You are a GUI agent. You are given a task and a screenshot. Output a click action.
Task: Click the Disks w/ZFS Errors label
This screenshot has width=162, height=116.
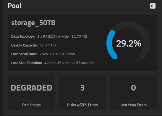(82, 105)
